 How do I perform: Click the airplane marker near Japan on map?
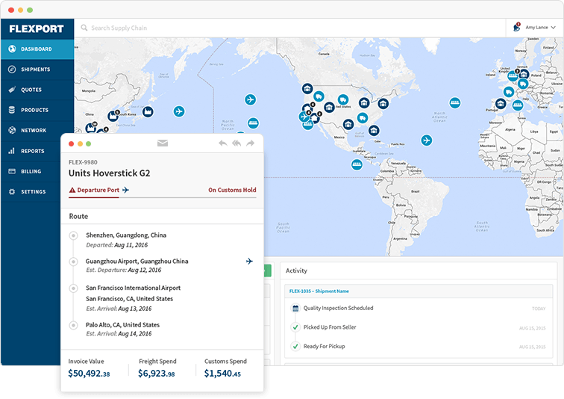[178, 111]
